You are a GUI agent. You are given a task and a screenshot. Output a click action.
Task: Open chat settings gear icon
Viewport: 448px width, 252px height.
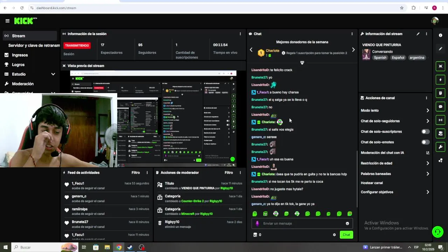pos(334,235)
